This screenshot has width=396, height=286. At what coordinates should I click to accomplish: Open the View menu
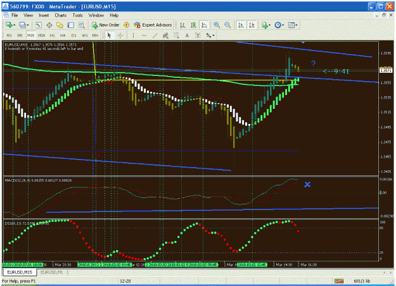pos(29,15)
